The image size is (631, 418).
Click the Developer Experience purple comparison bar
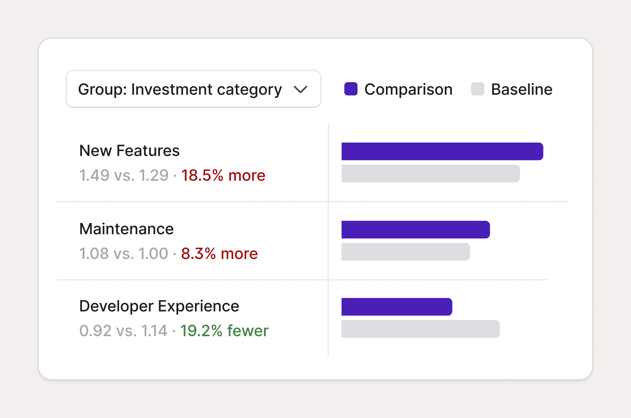tap(397, 307)
